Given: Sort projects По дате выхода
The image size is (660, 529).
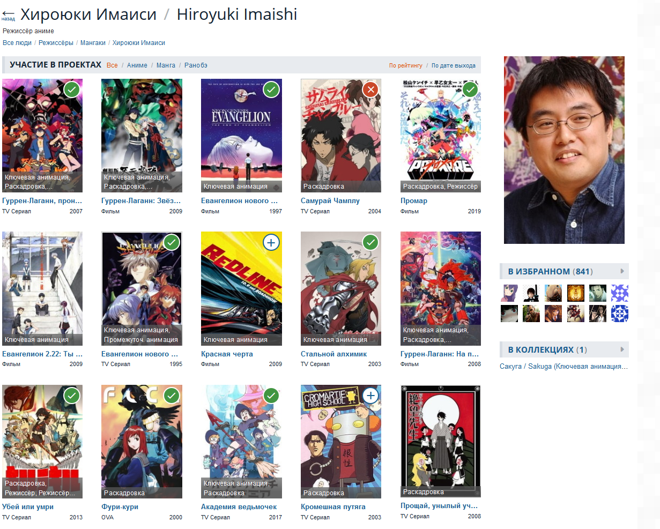Looking at the screenshot, I should [454, 65].
